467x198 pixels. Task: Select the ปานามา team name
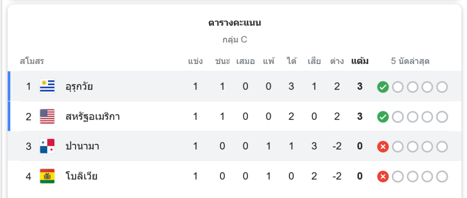coord(82,146)
